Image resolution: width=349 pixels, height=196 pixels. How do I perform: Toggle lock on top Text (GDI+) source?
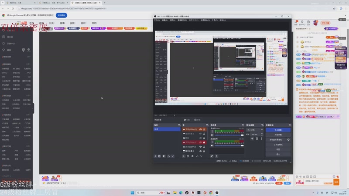(x=204, y=129)
